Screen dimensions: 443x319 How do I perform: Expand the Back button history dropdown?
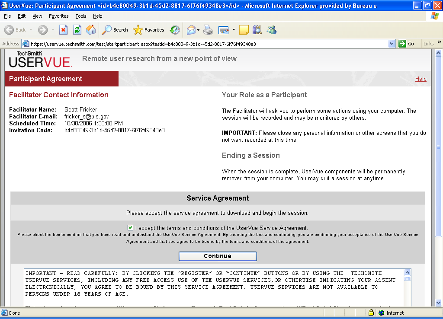coord(31,30)
